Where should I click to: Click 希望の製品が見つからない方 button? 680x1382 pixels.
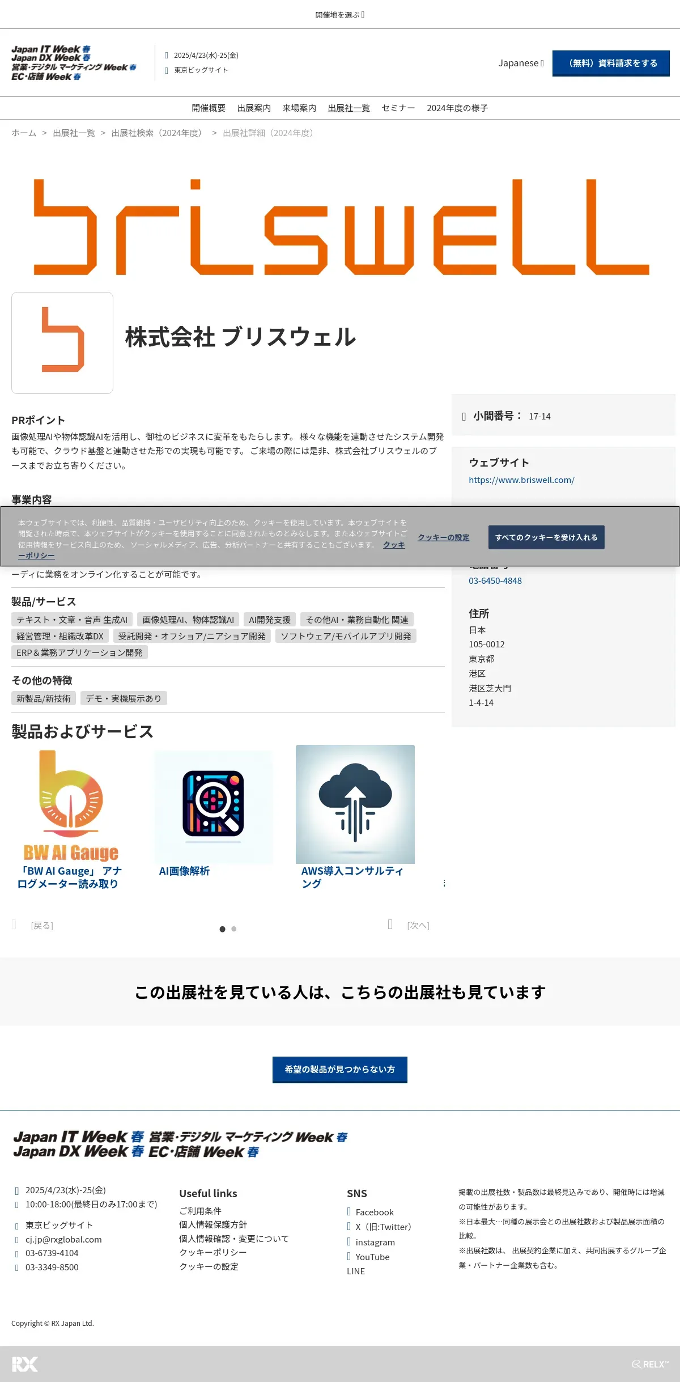340,1070
